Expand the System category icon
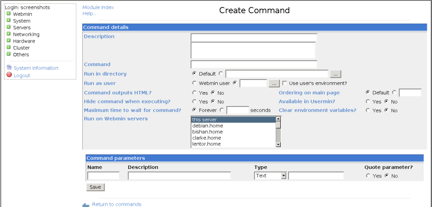432x207 pixels. [9, 21]
